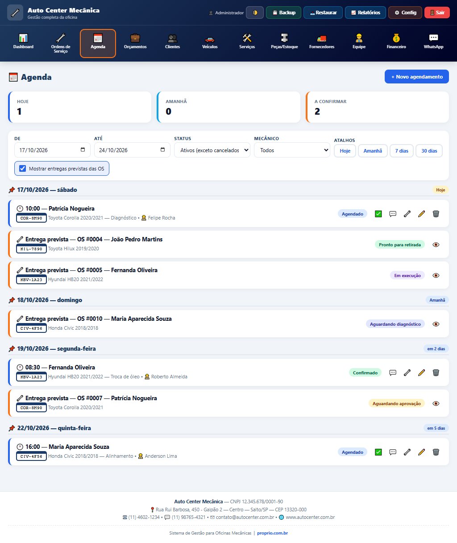Viewport: 457px width, 543px height.
Task: Click wrench icon on Fernanda Oliveira's 08:30 appointment
Action: 407,373
